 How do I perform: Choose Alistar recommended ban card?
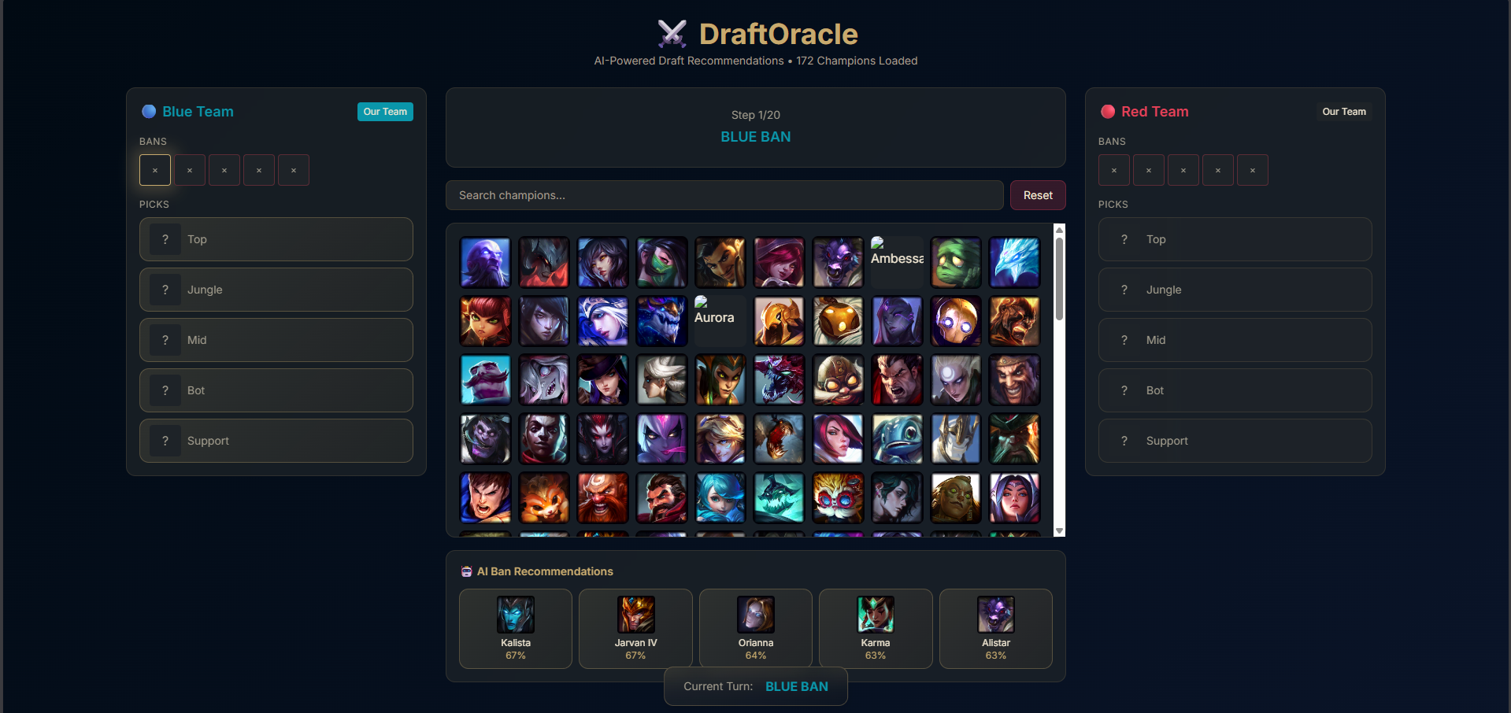996,628
